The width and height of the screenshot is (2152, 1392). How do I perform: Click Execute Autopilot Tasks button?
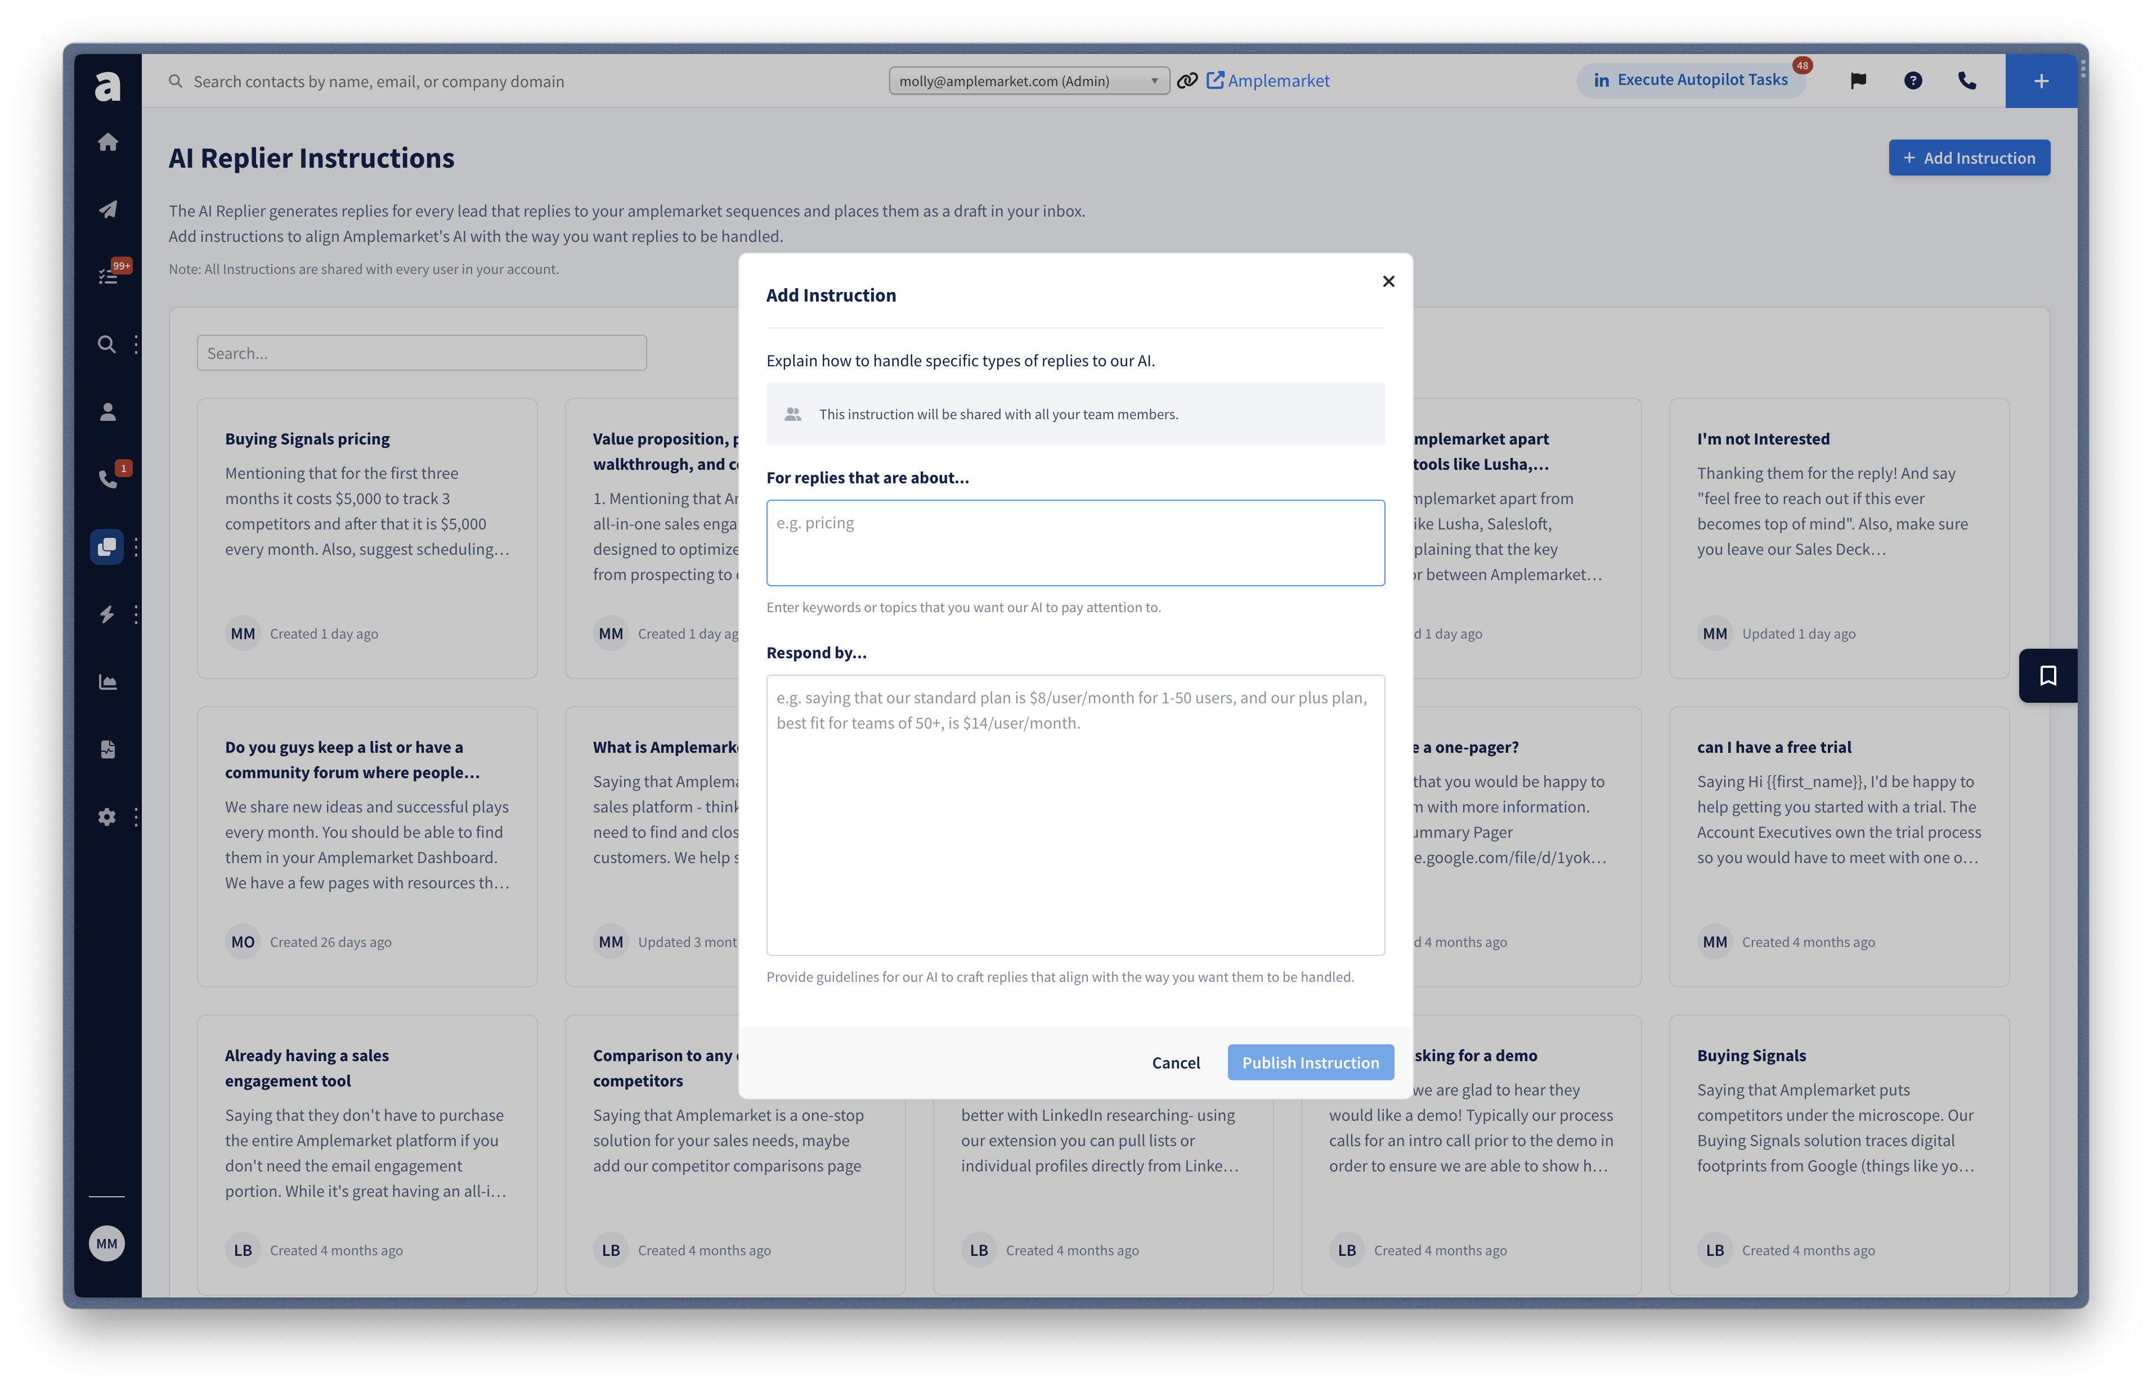(1690, 79)
